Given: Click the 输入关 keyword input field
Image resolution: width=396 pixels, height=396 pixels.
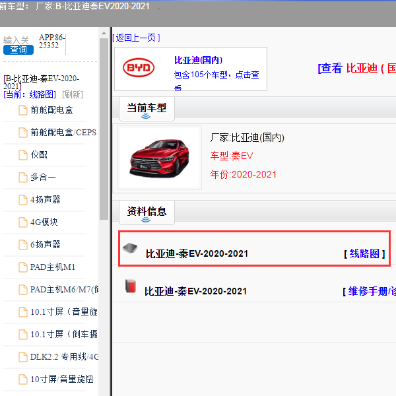Looking at the screenshot, I should tap(16, 40).
